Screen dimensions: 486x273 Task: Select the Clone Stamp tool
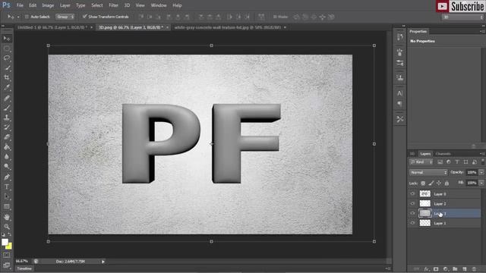(7, 118)
